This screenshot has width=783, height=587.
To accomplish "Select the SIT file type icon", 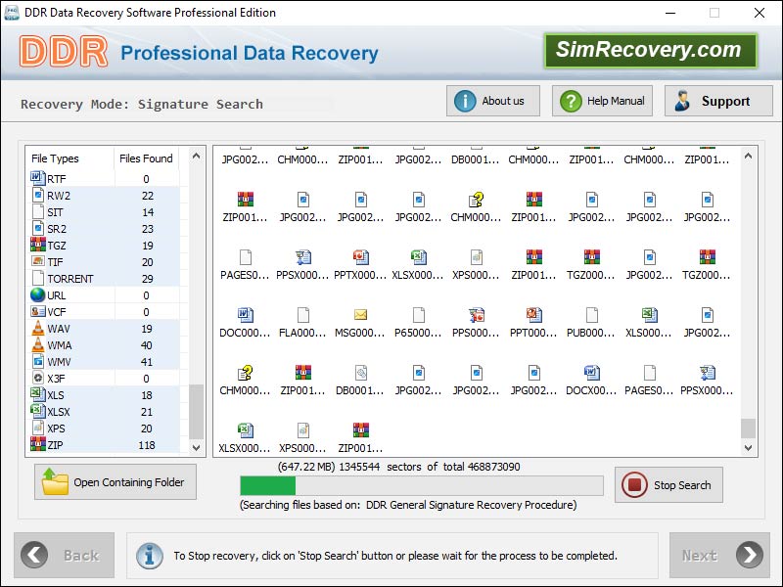I will pos(38,211).
